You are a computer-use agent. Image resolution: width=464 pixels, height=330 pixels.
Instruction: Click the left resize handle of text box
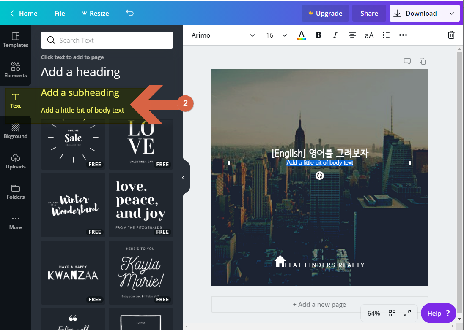click(229, 162)
